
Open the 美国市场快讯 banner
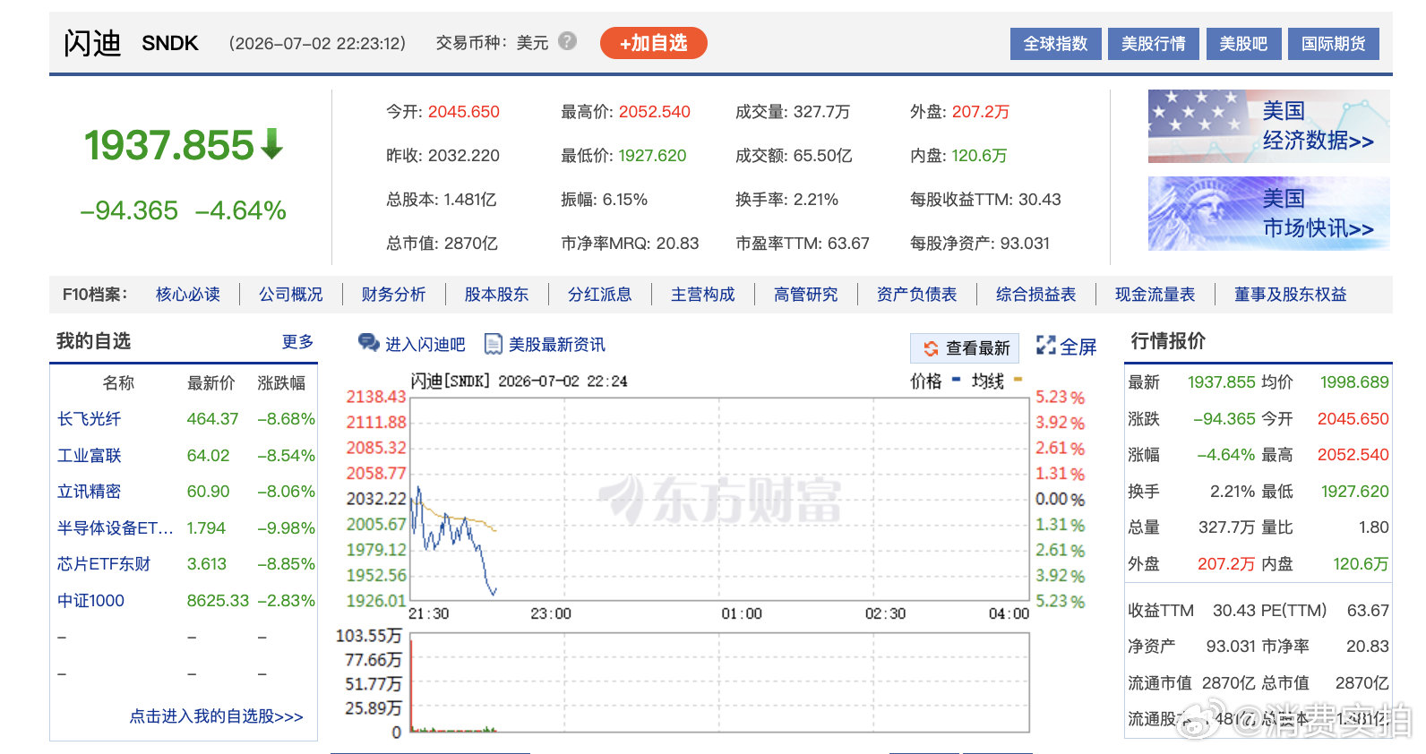click(x=1268, y=213)
